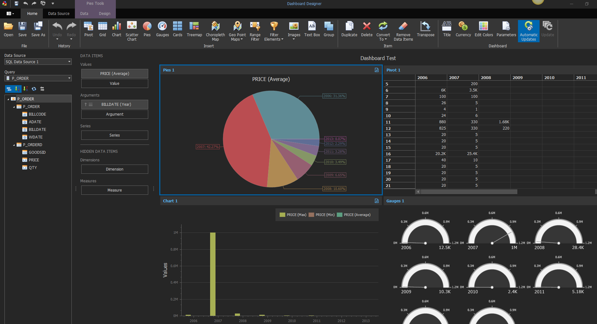Insert a Group item
This screenshot has height=324, width=597.
click(329, 29)
